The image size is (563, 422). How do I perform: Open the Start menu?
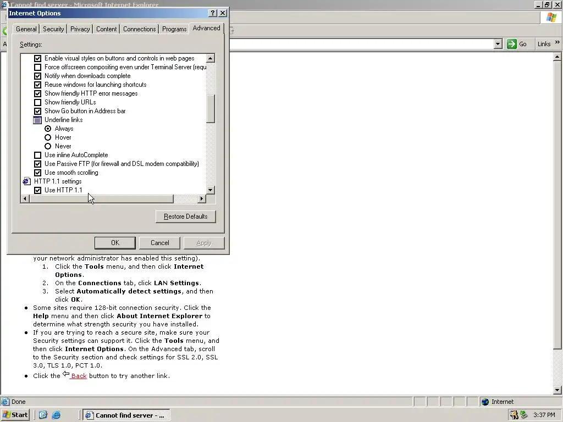pyautogui.click(x=15, y=415)
